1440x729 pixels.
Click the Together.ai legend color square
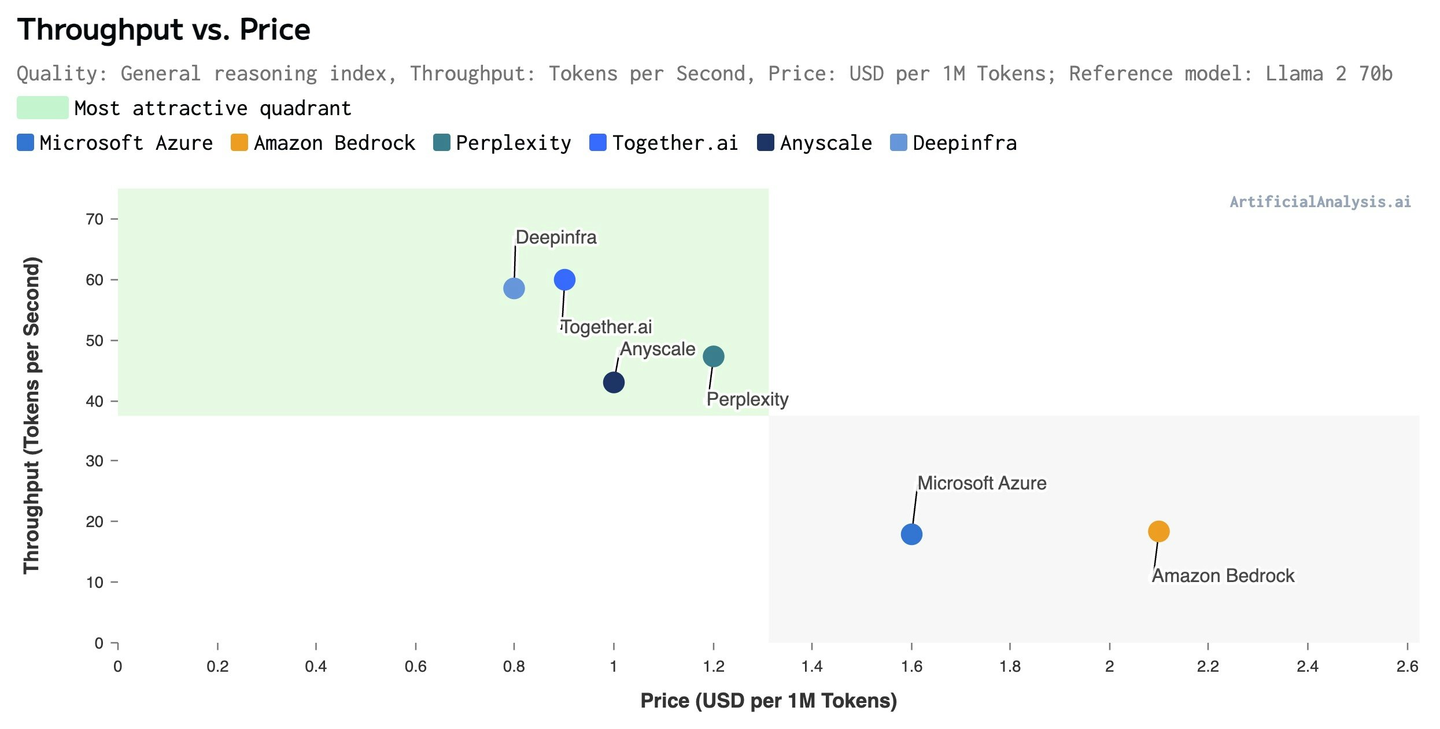point(597,143)
